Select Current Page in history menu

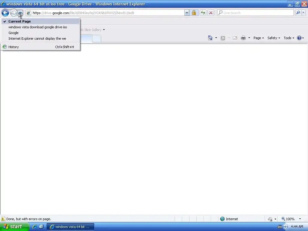41,21
